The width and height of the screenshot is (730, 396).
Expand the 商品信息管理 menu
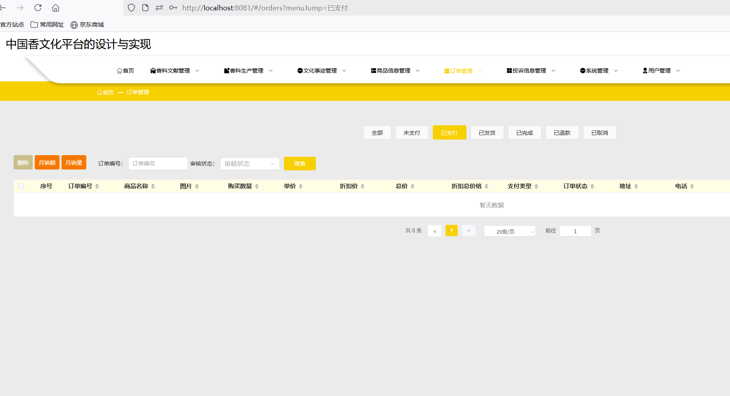click(395, 71)
